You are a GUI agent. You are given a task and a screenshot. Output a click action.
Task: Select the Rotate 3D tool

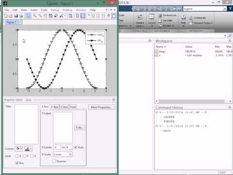50,16
